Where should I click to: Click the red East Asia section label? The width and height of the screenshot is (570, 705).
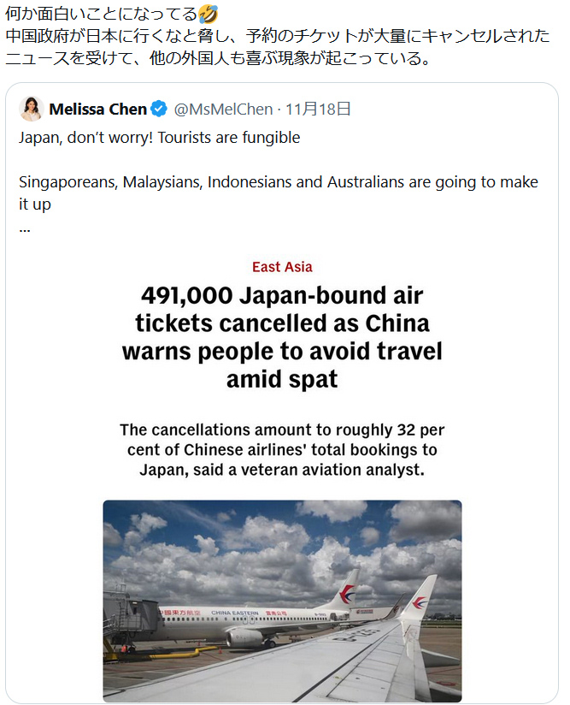[282, 267]
